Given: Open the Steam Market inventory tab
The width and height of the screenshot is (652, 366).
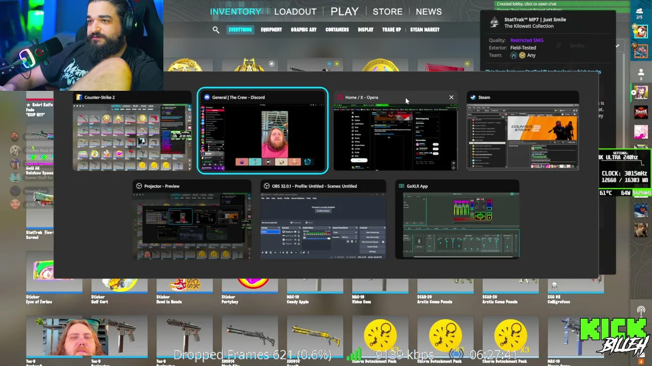Looking at the screenshot, I should point(425,29).
